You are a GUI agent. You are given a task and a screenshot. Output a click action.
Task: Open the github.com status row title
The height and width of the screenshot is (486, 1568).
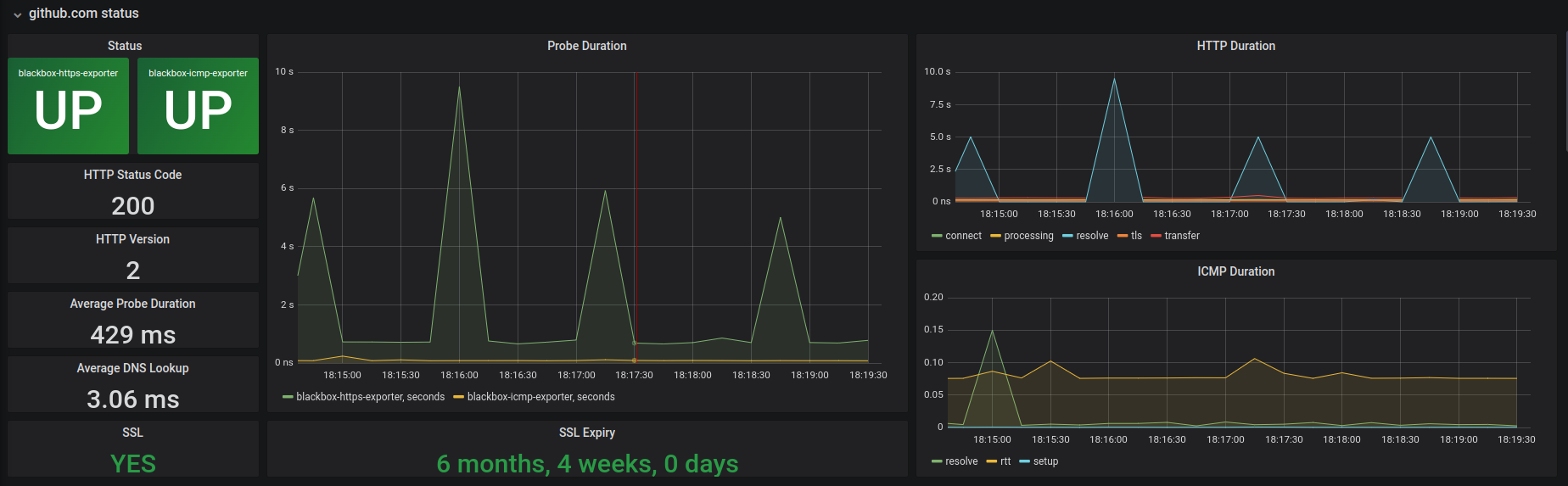84,14
